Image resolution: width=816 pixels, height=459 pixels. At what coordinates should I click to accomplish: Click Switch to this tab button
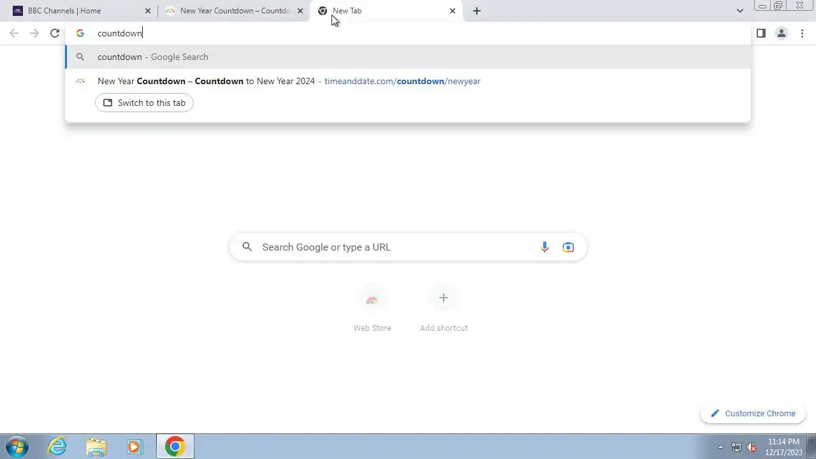(x=144, y=103)
